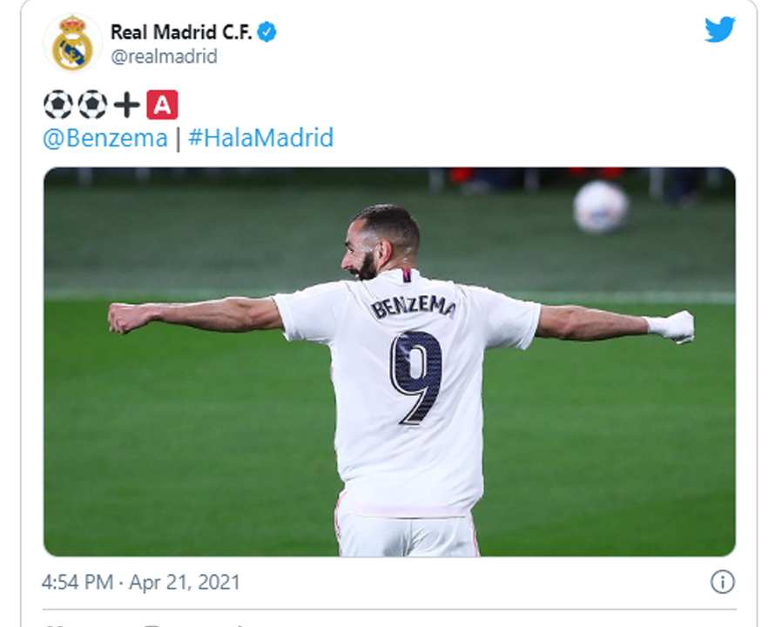Open the #HalaMadrid hashtag

pyautogui.click(x=261, y=138)
